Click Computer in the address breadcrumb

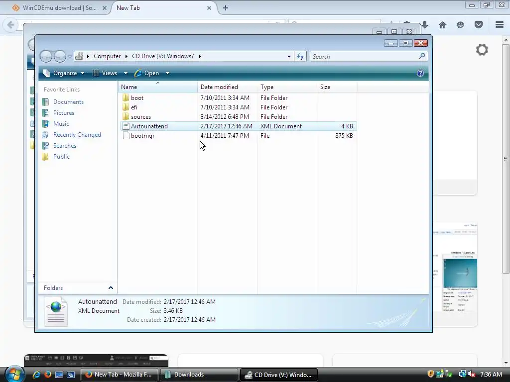107,56
